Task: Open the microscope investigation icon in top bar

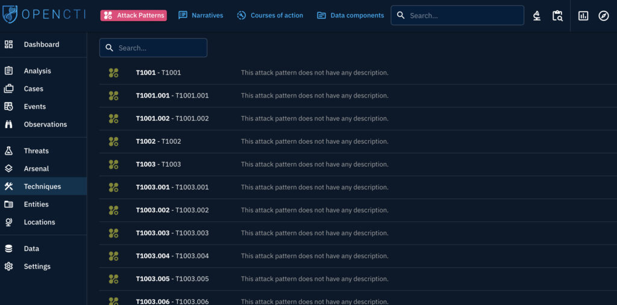Action: (x=536, y=16)
